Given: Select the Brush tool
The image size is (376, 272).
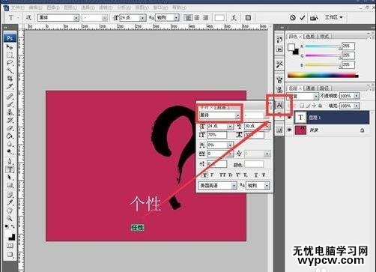Looking at the screenshot, I should click(10, 104).
